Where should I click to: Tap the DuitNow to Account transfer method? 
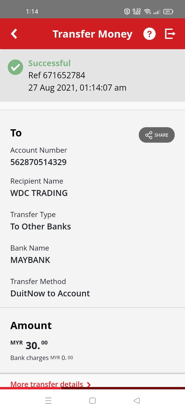point(50,294)
